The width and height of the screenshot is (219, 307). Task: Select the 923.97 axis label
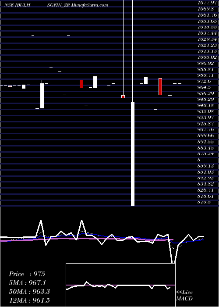tap(206, 118)
